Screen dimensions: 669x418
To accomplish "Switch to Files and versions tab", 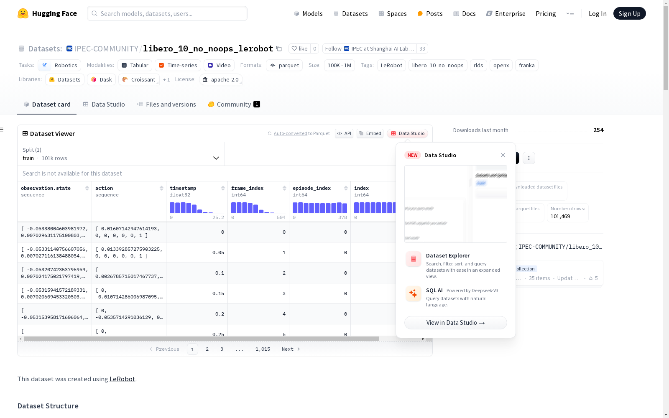I will pos(166,104).
